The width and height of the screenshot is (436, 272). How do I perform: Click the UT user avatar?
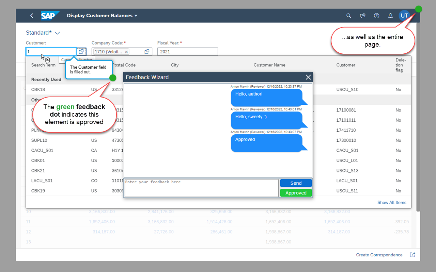click(404, 16)
